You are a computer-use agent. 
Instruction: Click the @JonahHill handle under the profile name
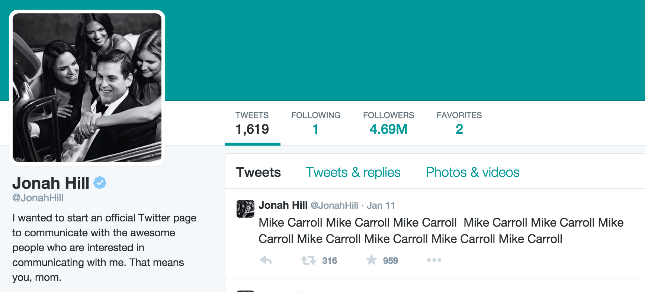click(x=38, y=198)
